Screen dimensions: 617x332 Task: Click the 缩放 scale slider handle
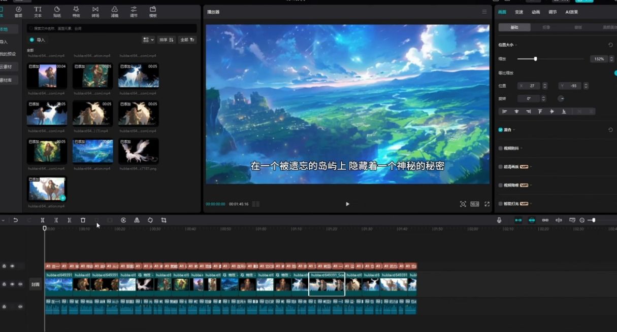pos(536,59)
